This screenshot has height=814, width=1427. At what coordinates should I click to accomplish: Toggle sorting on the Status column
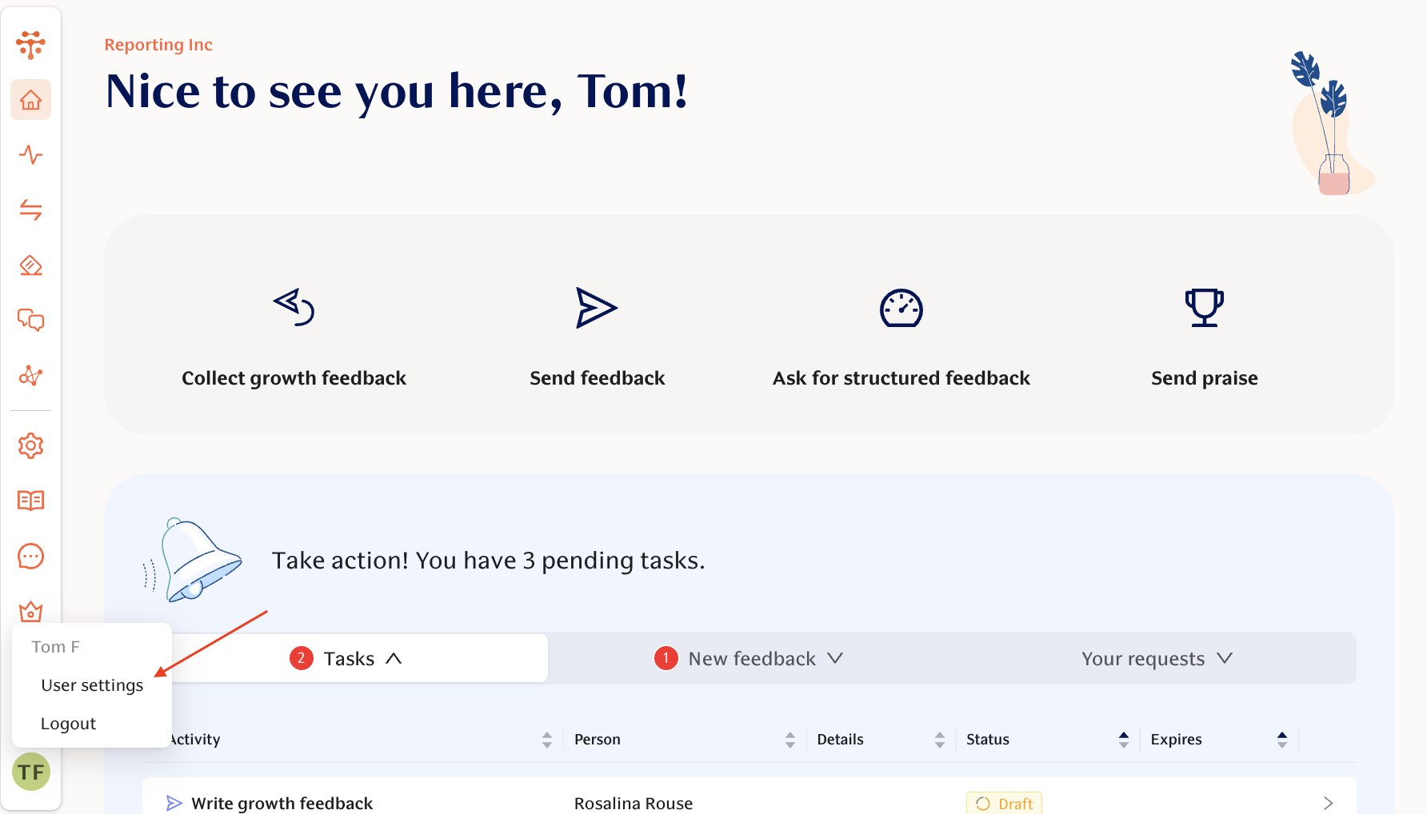click(x=1125, y=739)
